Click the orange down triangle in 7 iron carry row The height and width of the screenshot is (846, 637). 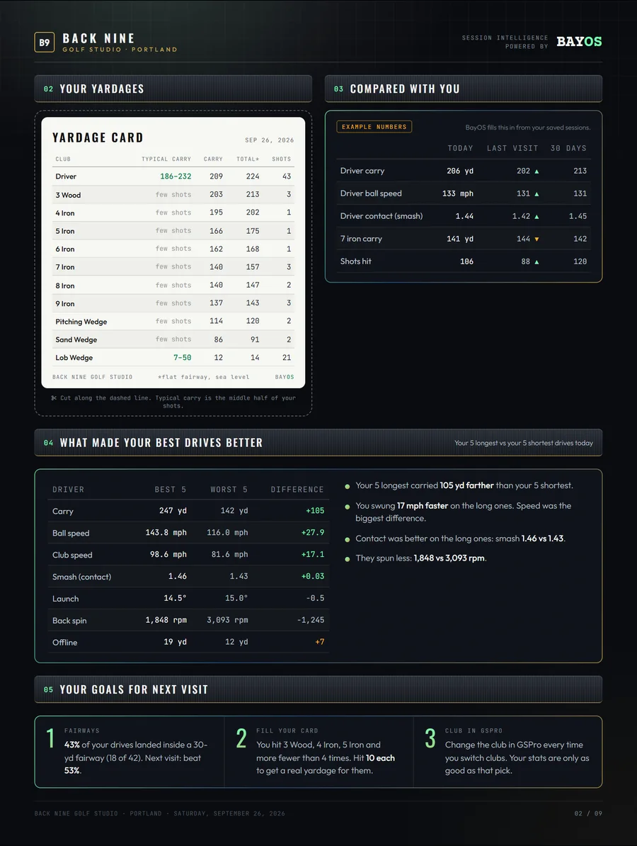(536, 239)
